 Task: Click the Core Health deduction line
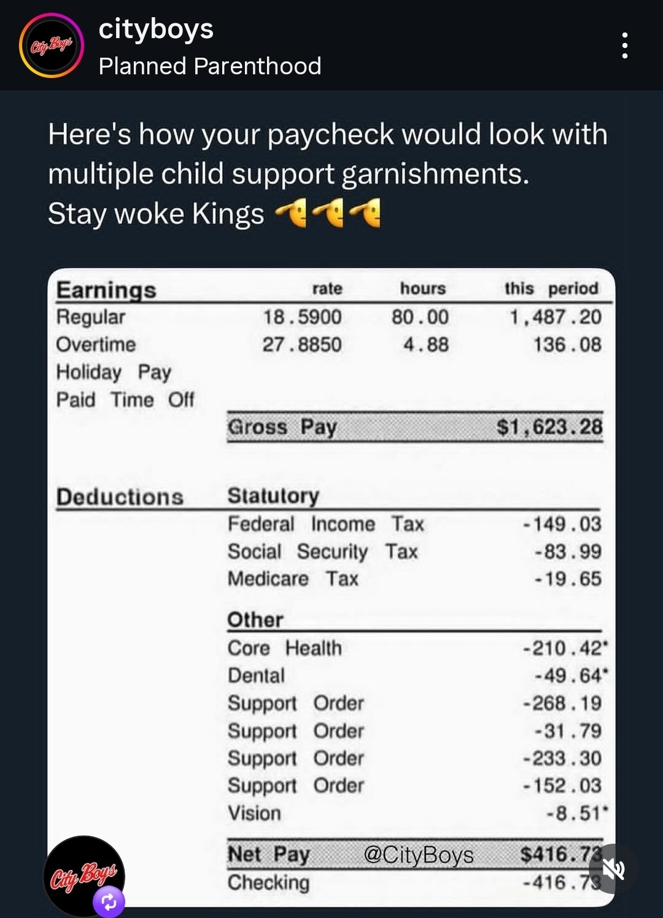coord(414,648)
